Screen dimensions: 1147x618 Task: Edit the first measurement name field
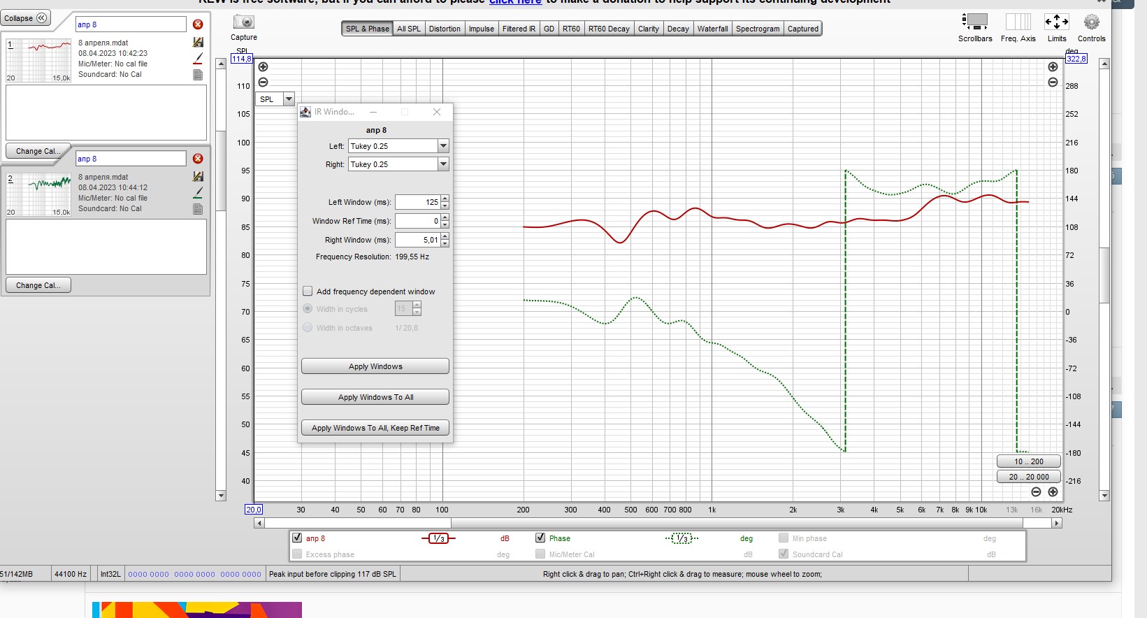(x=131, y=24)
